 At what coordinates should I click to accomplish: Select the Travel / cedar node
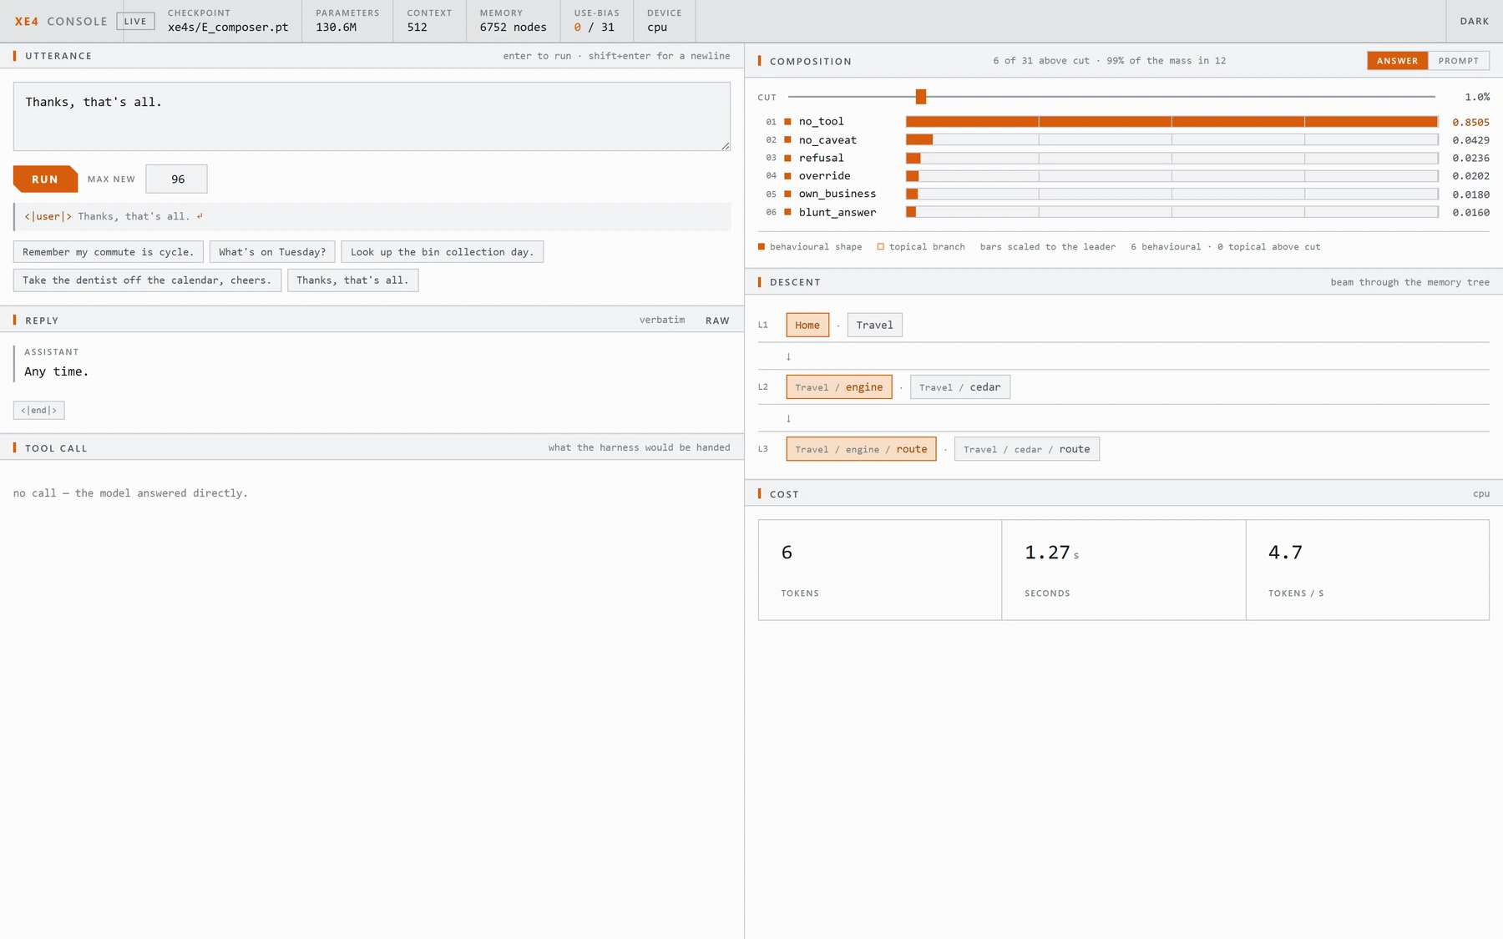click(x=959, y=387)
